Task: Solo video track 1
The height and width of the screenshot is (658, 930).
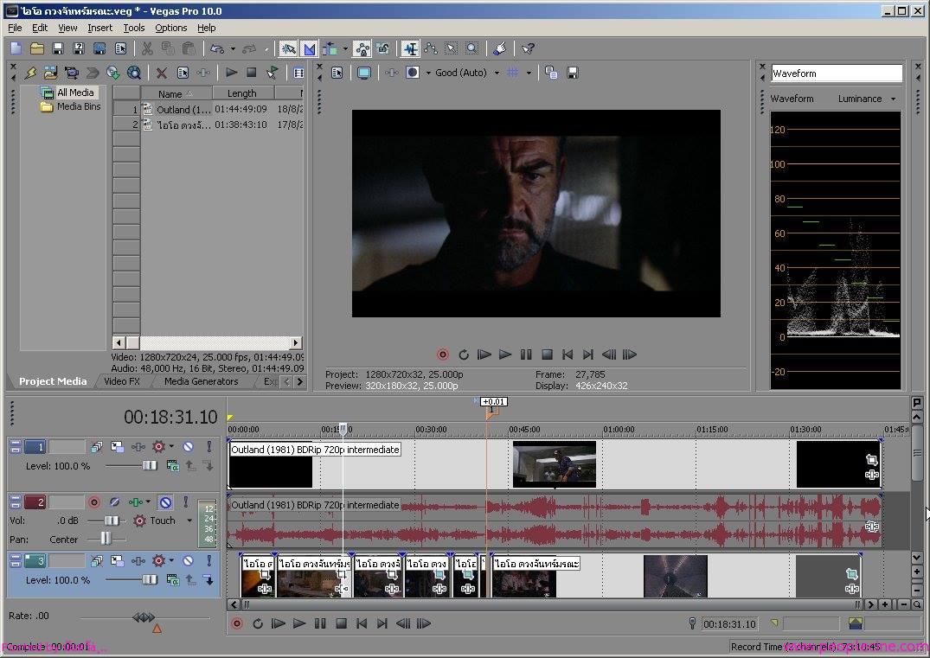Action: pyautogui.click(x=208, y=446)
